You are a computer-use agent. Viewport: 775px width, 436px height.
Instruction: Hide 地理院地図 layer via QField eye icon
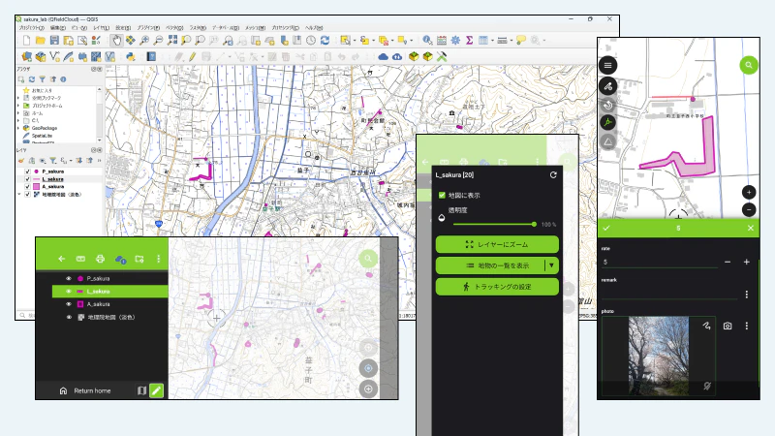(x=69, y=318)
